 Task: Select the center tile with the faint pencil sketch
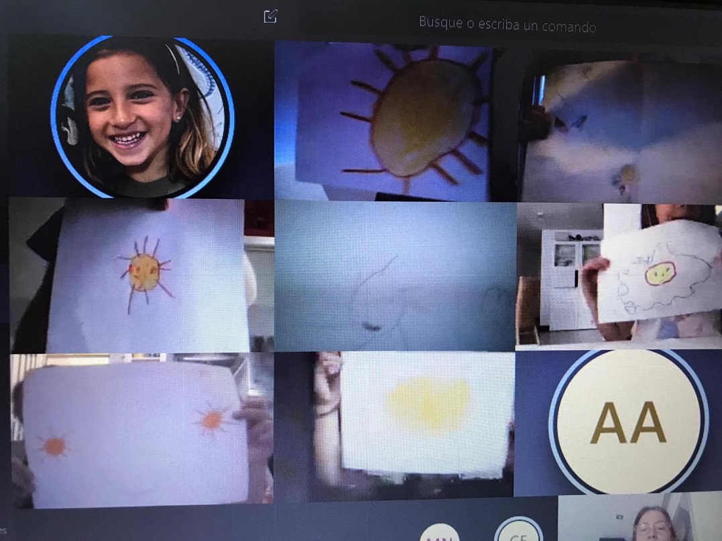pyautogui.click(x=395, y=275)
